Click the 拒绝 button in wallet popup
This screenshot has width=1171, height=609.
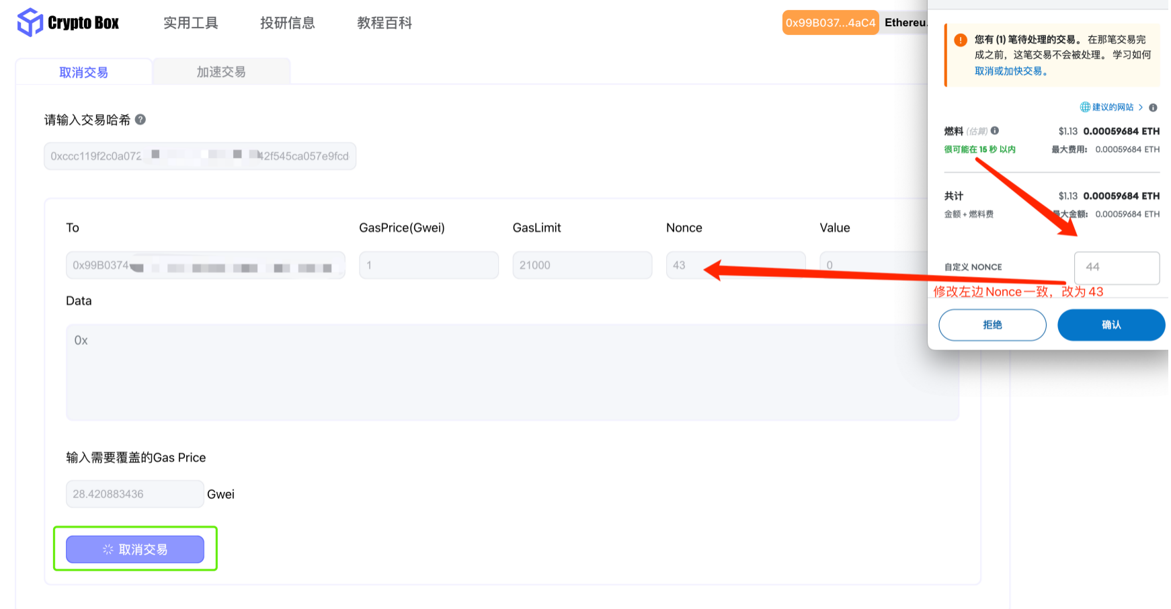992,325
